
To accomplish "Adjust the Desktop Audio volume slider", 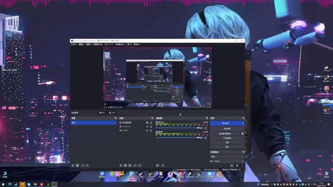I will pos(178,138).
